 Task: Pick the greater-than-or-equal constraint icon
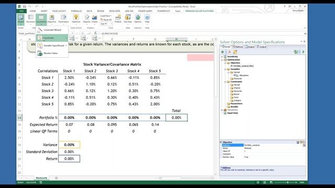94,38
